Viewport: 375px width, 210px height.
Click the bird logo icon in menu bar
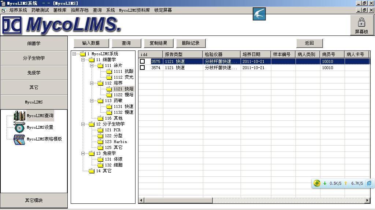point(259,14)
